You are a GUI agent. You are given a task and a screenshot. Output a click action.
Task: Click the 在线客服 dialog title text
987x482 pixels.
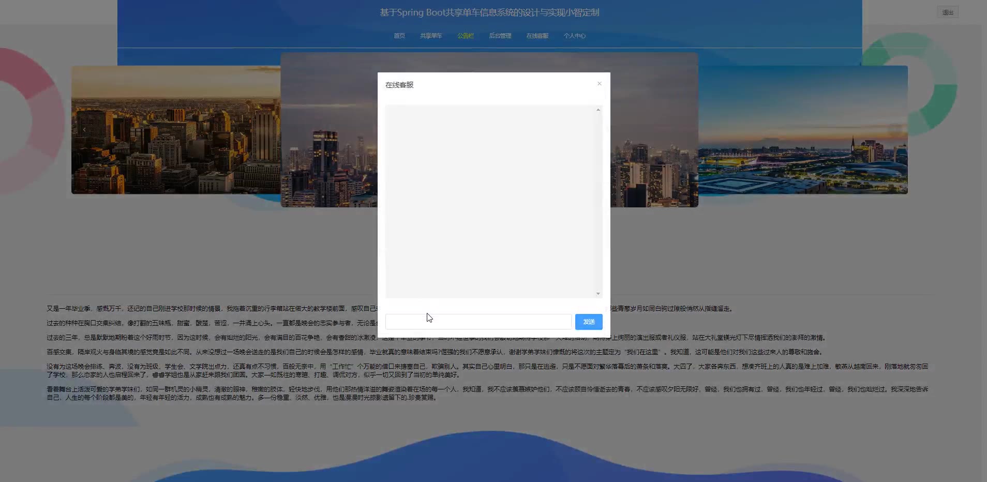coord(399,85)
